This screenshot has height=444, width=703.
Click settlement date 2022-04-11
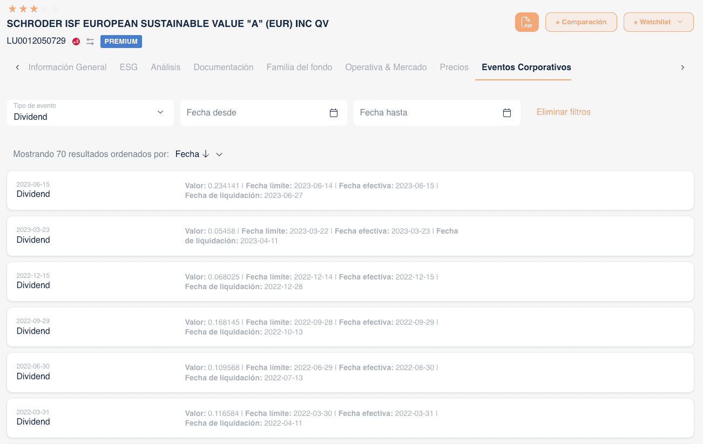283,423
